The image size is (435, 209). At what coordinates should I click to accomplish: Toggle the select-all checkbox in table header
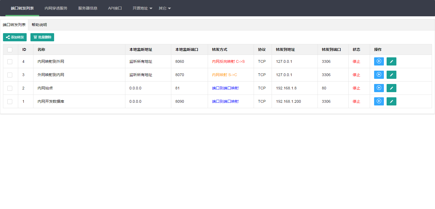click(x=10, y=49)
